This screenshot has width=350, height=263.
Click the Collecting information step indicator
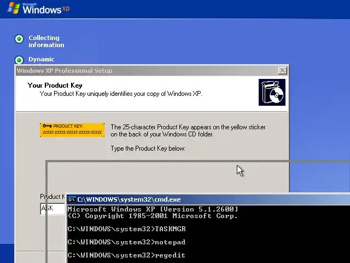click(x=19, y=39)
